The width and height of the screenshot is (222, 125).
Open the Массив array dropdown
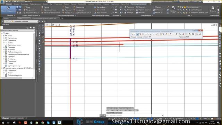pyautogui.click(x=157, y=12)
